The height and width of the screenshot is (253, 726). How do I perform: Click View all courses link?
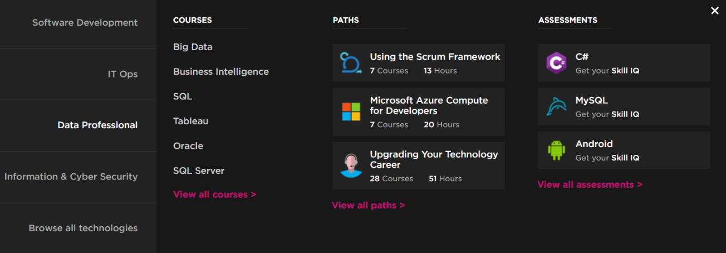214,194
